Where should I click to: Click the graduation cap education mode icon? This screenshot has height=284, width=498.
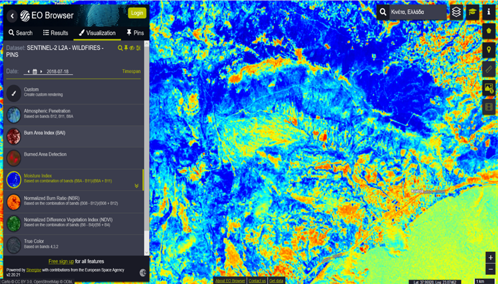[473, 12]
